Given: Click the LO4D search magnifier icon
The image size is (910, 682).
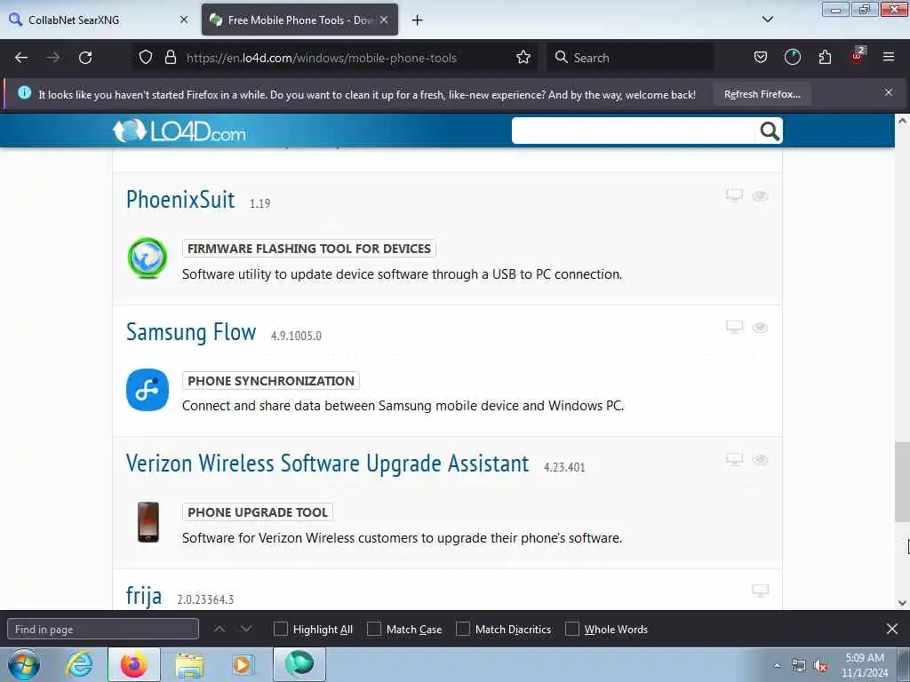Looking at the screenshot, I should click(x=770, y=131).
